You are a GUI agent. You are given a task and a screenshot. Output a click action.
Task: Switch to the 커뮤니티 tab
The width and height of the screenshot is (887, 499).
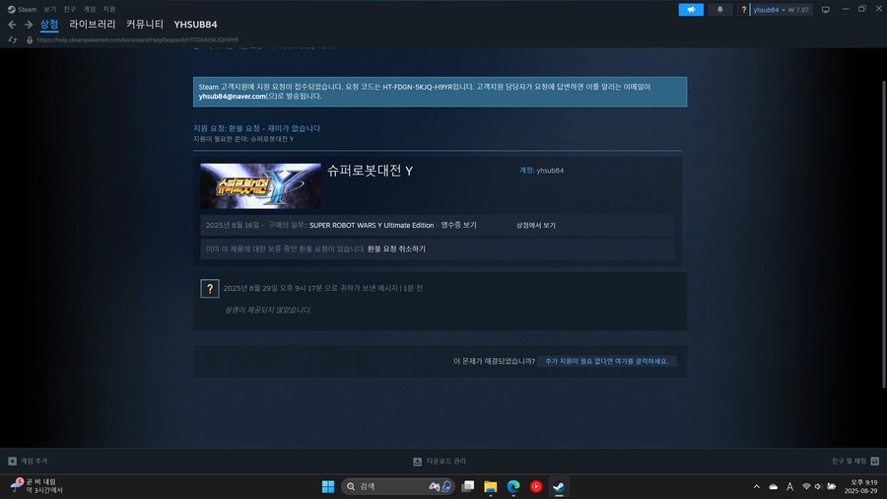(x=145, y=25)
